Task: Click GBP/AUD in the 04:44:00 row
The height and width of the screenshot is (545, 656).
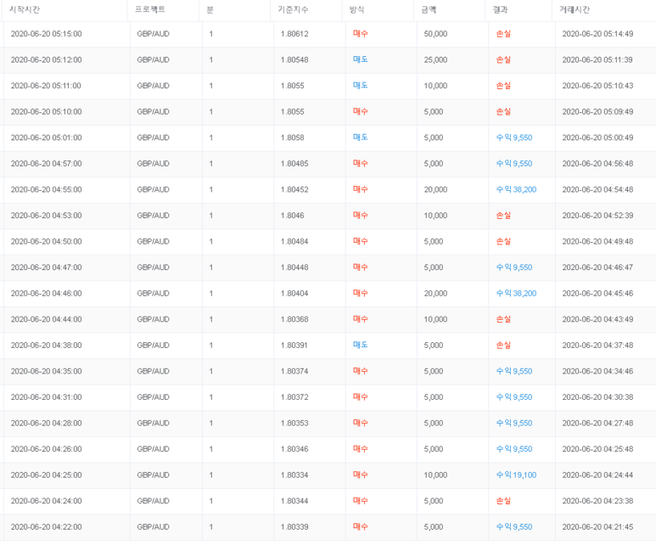Action: pos(153,319)
